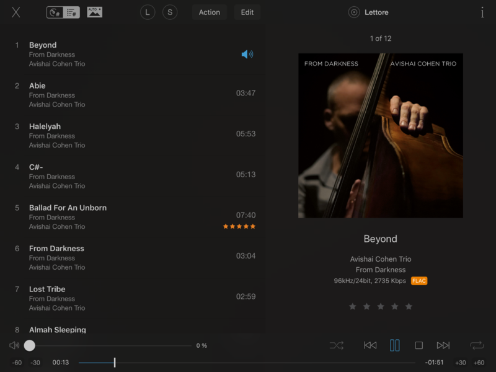This screenshot has height=372, width=496.
Task: Click the mute speaker icon by volume slider
Action: pyautogui.click(x=14, y=345)
